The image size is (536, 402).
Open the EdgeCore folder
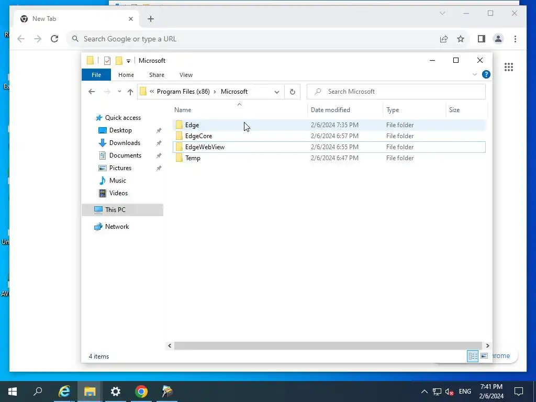(x=198, y=136)
